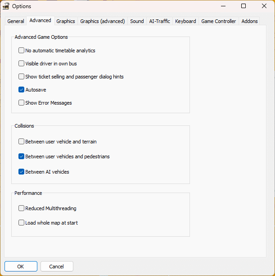Open the AI-Traffic tab
Viewport: 275px width, 276px height.
159,21
